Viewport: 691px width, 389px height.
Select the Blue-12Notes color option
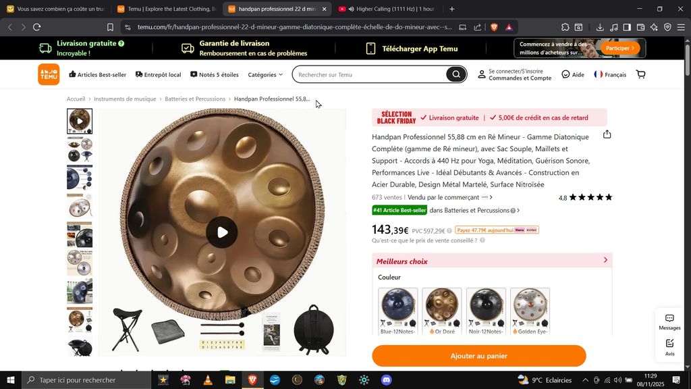pyautogui.click(x=397, y=312)
